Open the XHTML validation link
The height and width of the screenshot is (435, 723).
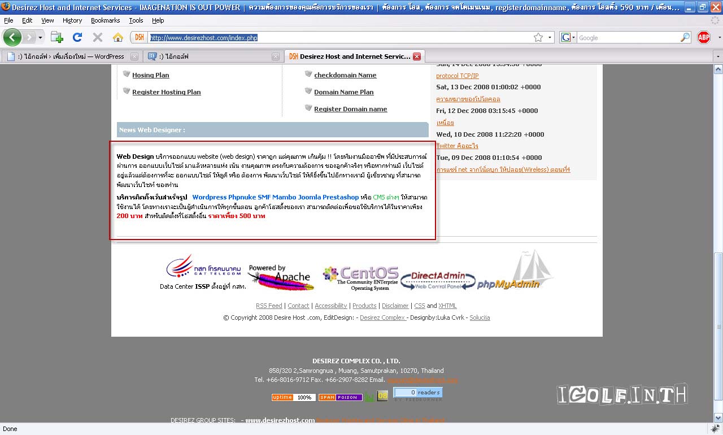coord(447,306)
